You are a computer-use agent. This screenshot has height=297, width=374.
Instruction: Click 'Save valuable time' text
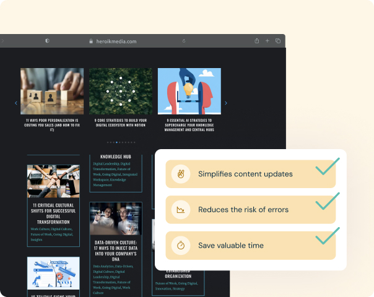(x=231, y=245)
